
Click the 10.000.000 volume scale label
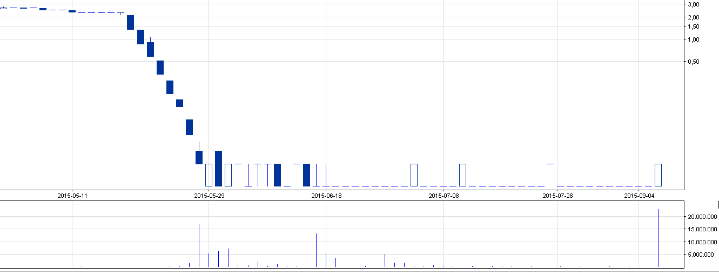click(x=700, y=242)
